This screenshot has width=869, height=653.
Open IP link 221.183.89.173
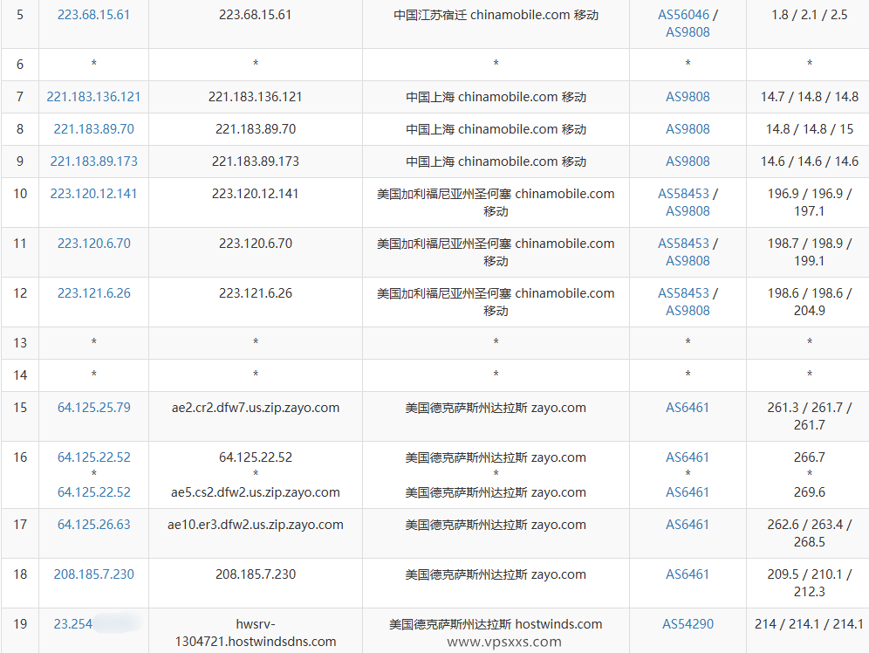click(x=93, y=161)
